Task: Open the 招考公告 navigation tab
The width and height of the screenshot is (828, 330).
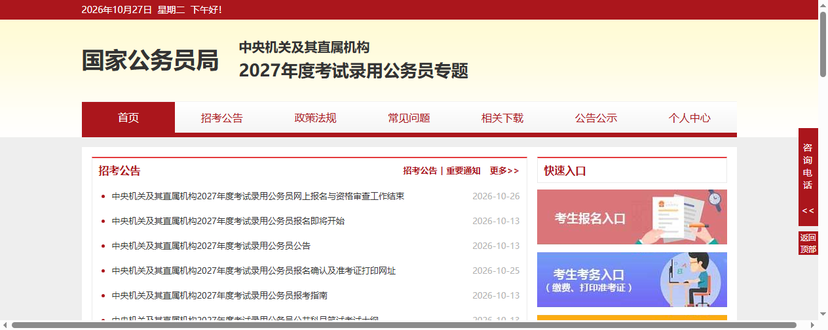Action: [x=221, y=118]
